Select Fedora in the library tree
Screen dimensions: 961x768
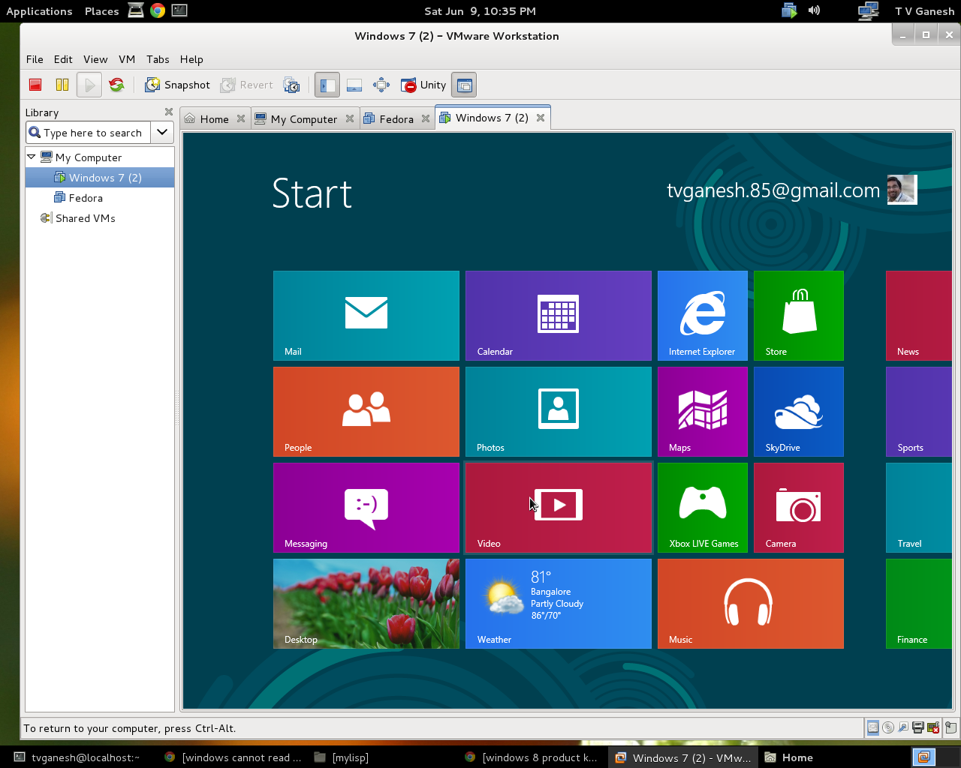pos(85,198)
